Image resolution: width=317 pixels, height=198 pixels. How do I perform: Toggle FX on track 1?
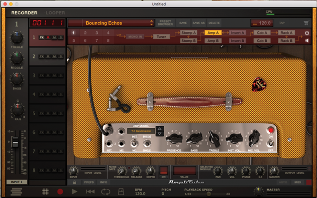pos(41,37)
